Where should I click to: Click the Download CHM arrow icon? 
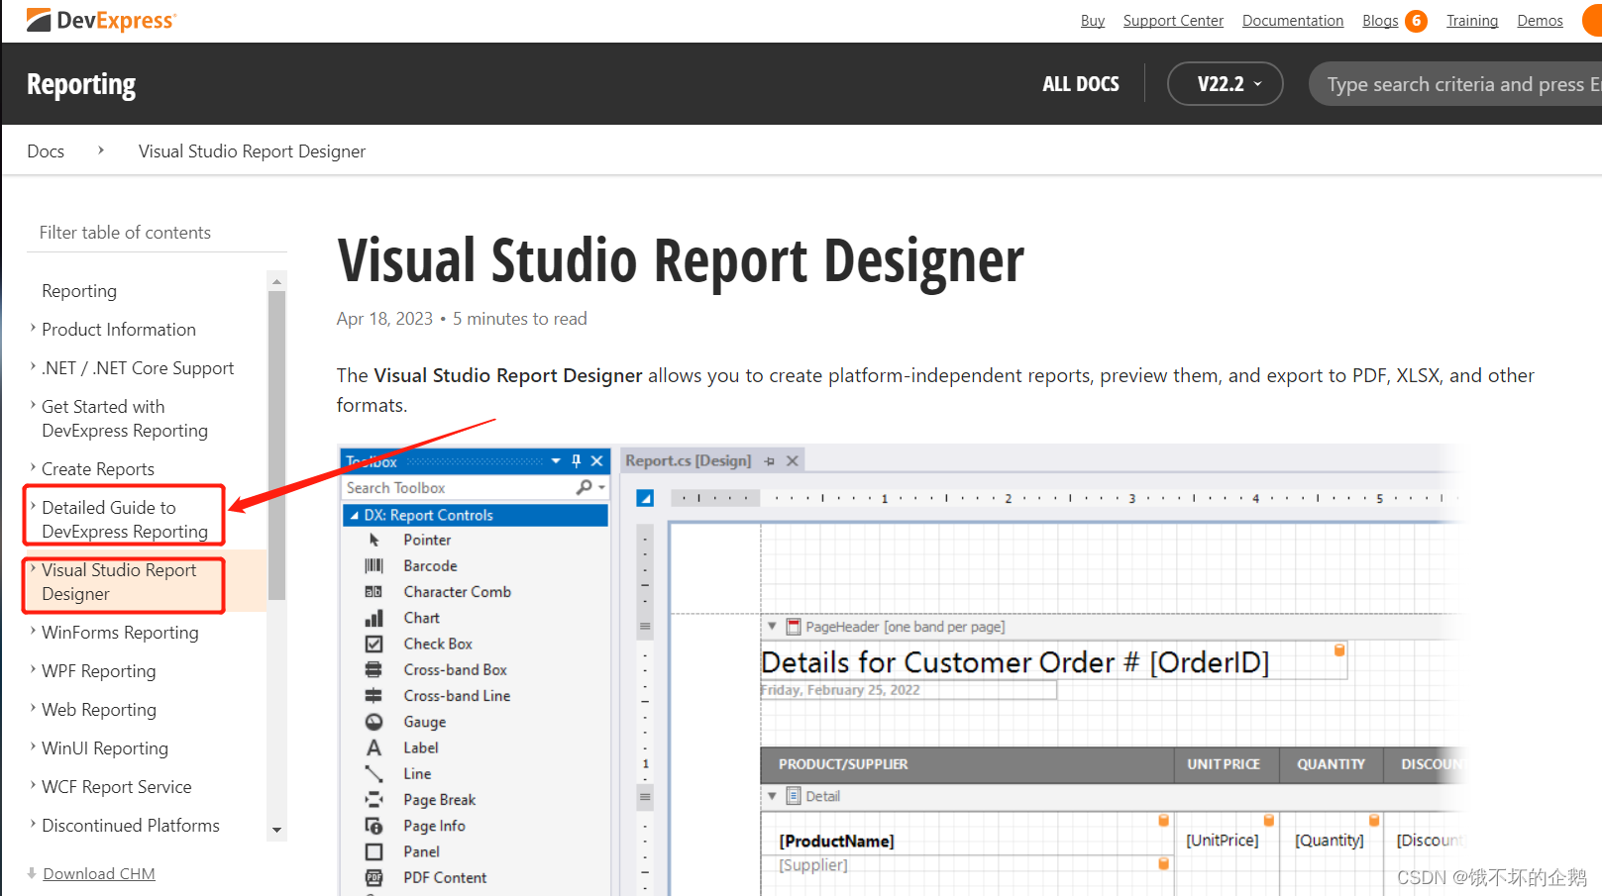click(x=32, y=873)
